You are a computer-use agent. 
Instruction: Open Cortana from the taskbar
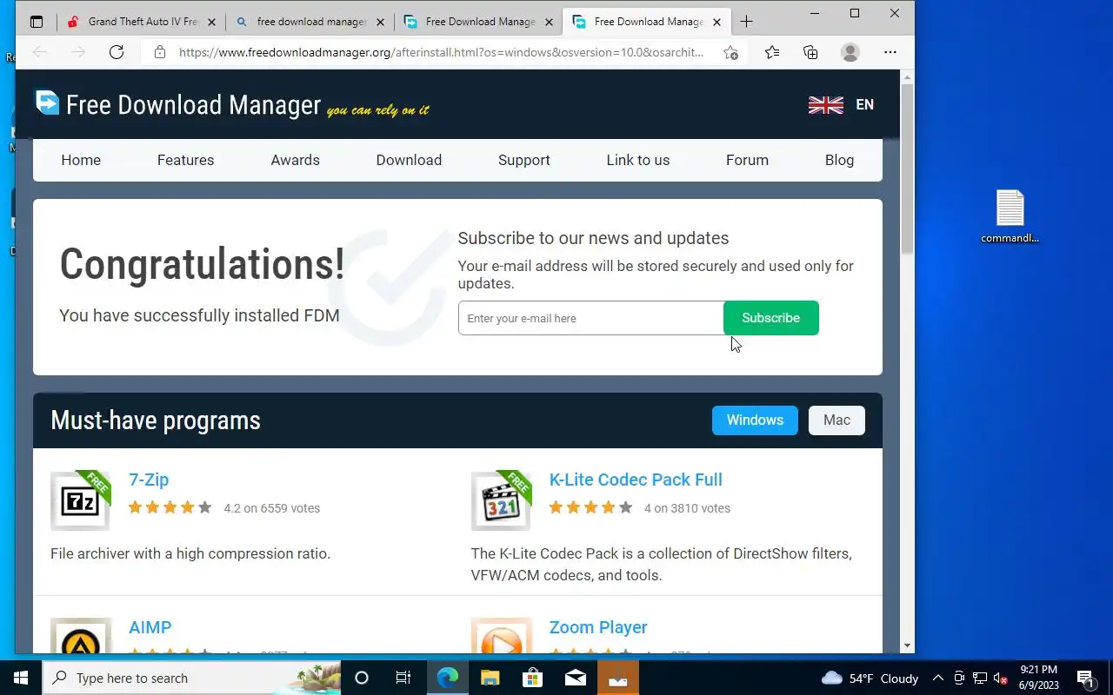point(362,678)
